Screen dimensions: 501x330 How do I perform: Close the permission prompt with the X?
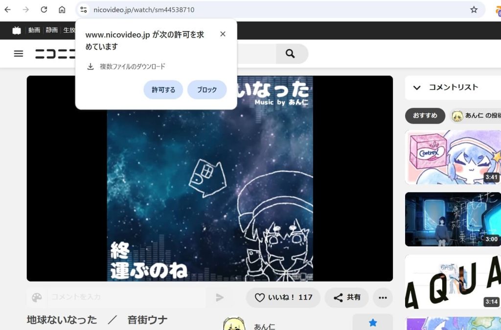223,34
